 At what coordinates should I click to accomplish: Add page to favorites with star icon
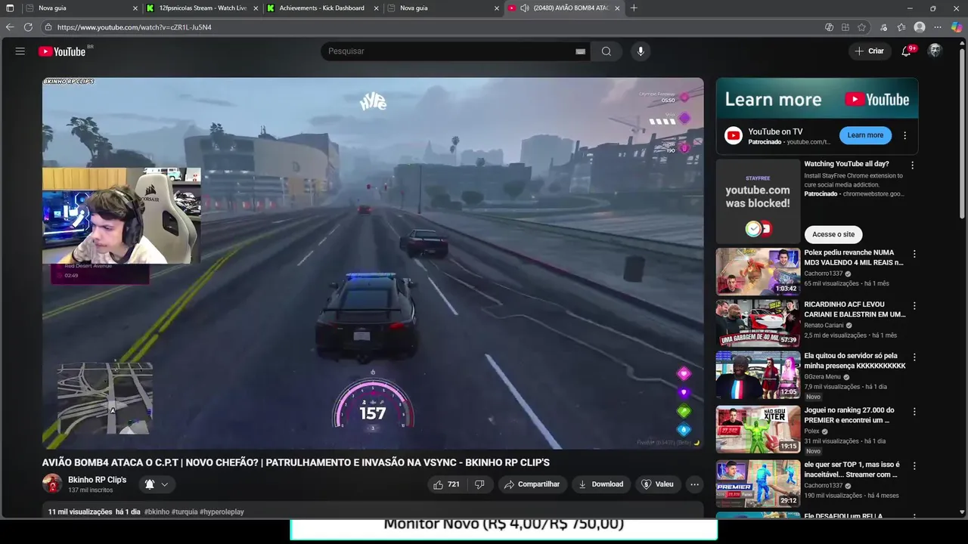(861, 27)
